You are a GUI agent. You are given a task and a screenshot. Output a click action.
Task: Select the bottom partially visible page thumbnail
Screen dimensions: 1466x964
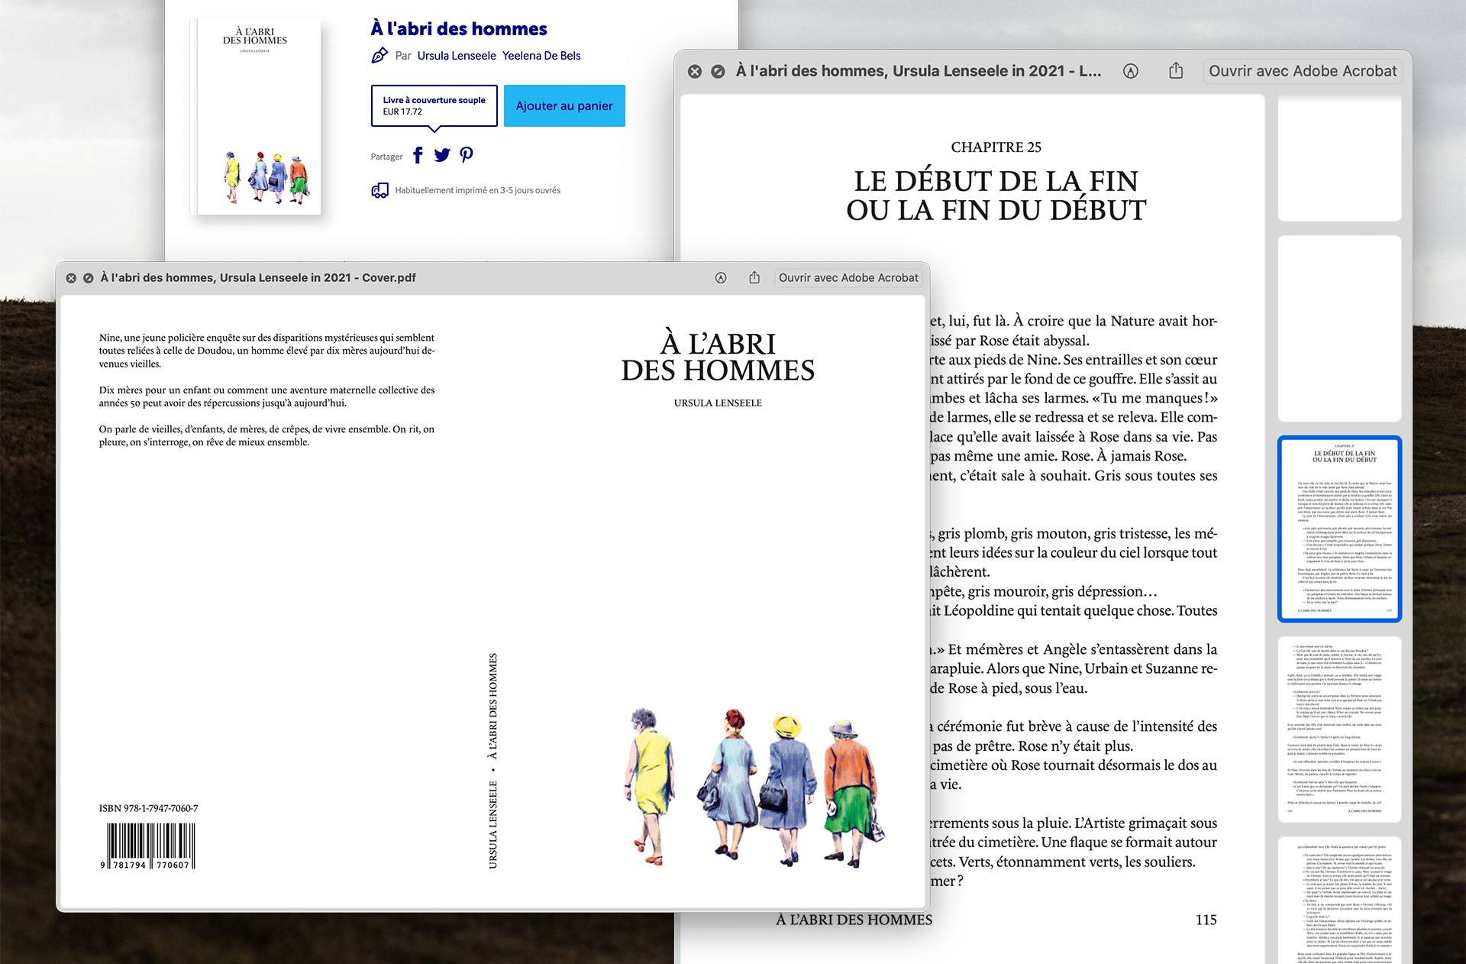[1339, 901]
